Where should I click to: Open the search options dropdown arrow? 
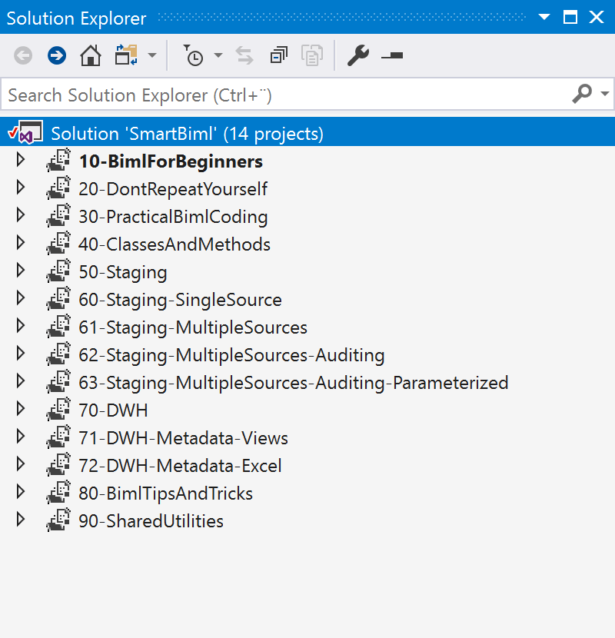604,95
